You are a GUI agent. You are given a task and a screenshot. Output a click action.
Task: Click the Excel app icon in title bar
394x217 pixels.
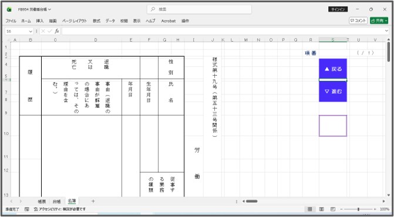click(x=9, y=9)
